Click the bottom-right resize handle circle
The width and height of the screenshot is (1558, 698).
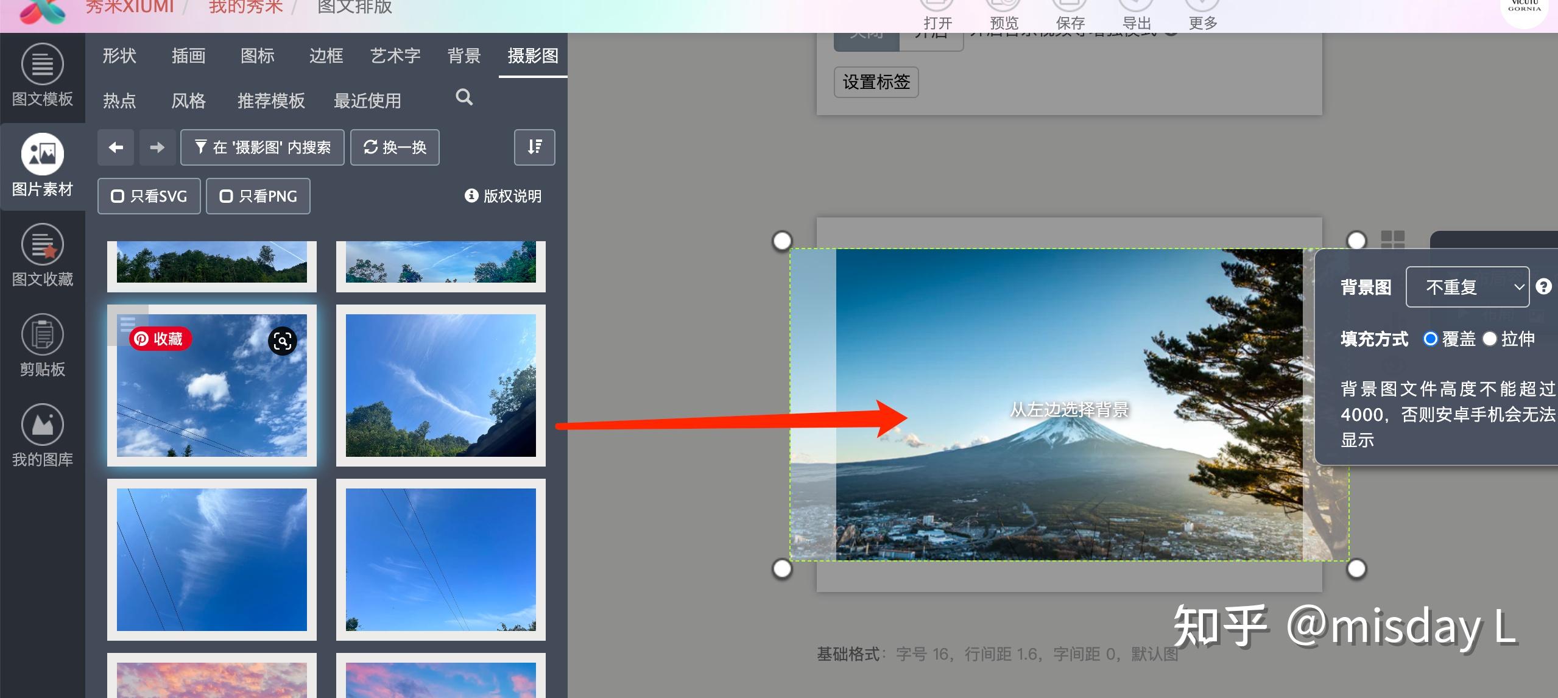pos(1356,569)
